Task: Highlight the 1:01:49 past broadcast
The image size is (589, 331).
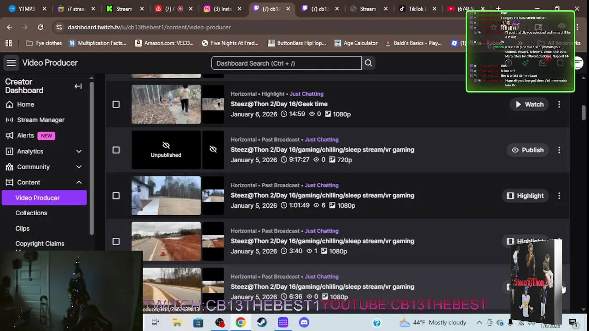Action: (x=525, y=196)
